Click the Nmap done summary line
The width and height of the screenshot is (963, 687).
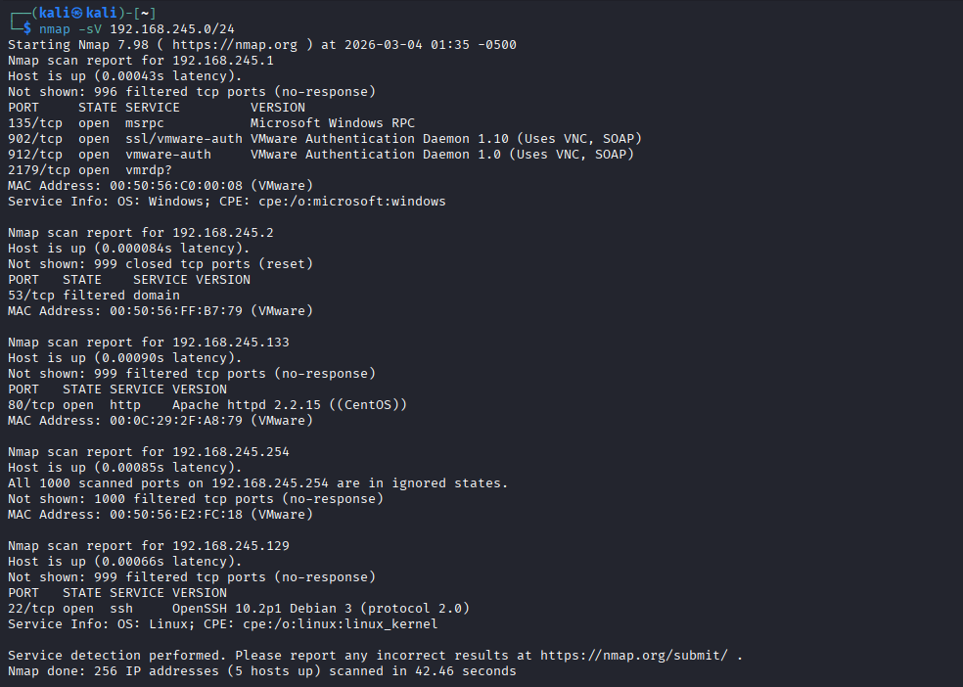pos(261,671)
